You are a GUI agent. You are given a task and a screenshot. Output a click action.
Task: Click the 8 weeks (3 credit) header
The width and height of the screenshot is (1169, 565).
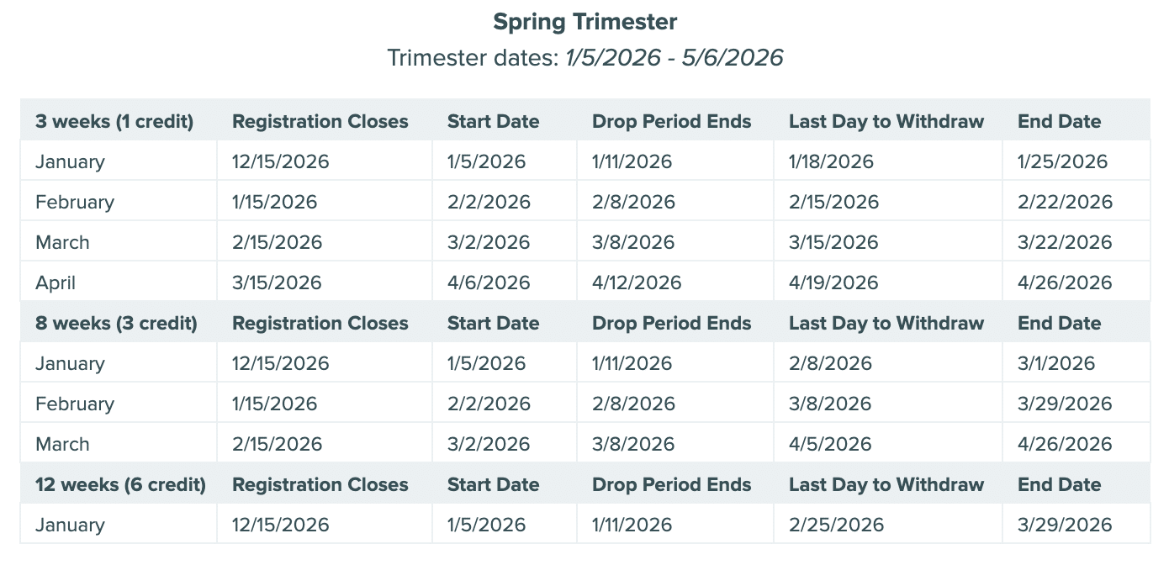[116, 324]
